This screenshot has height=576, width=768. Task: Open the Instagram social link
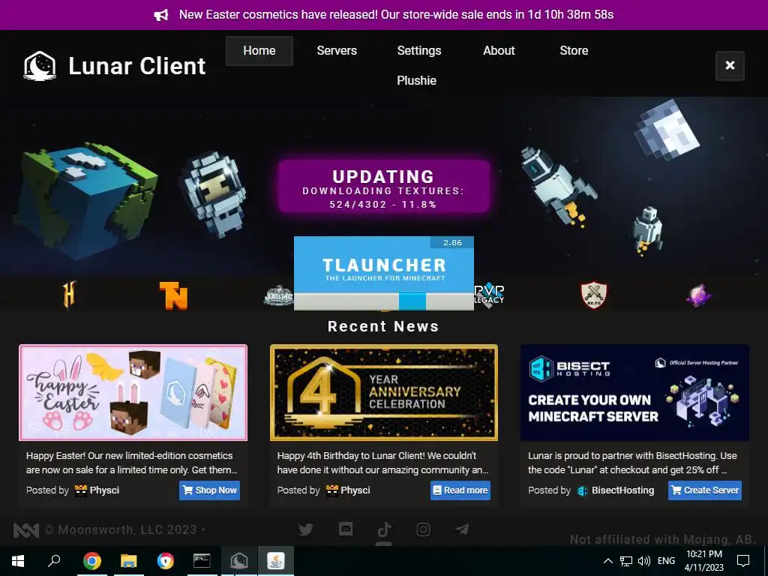click(x=423, y=529)
